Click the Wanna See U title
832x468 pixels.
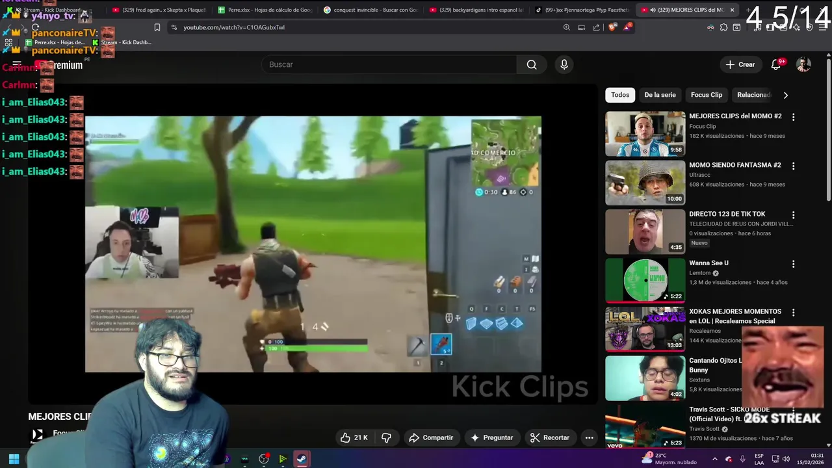pyautogui.click(x=708, y=263)
